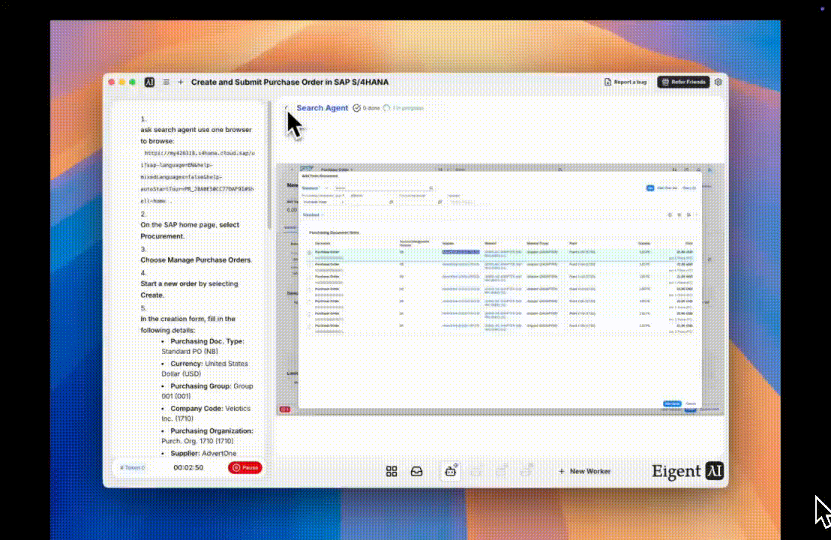Click the plus icon for new project
831x540 pixels.
click(x=181, y=82)
